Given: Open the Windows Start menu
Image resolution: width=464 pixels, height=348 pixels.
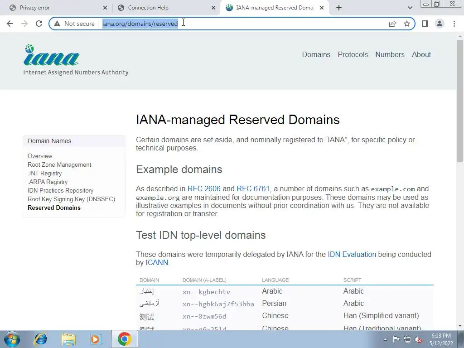Looking at the screenshot, I should (x=12, y=339).
